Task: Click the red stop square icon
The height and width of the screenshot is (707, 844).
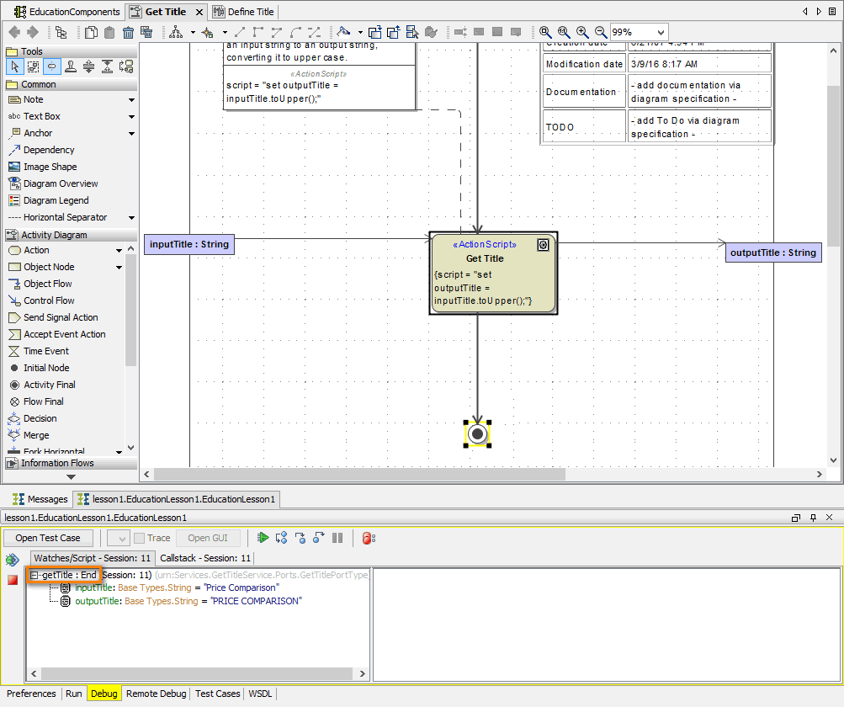Action: click(x=13, y=580)
